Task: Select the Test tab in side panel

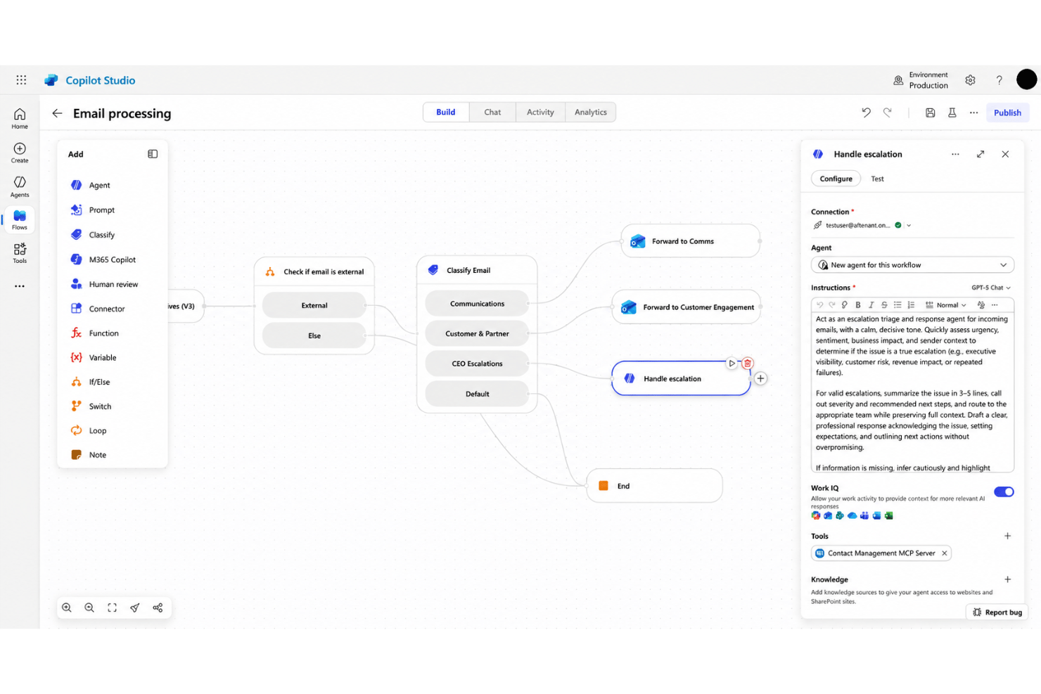Action: point(877,179)
